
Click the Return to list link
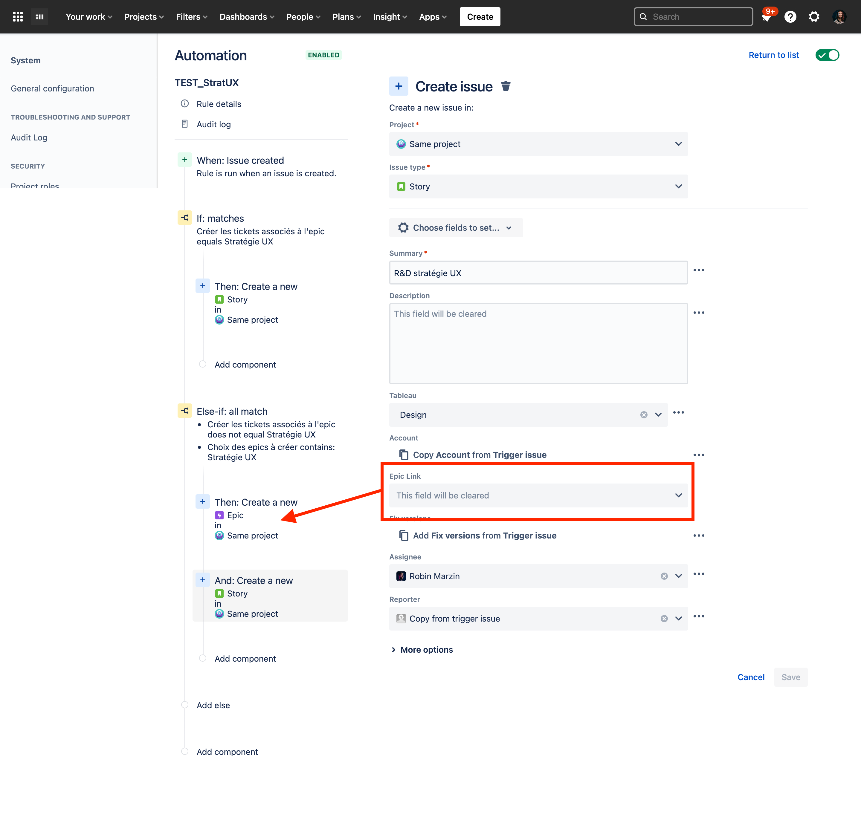point(774,55)
